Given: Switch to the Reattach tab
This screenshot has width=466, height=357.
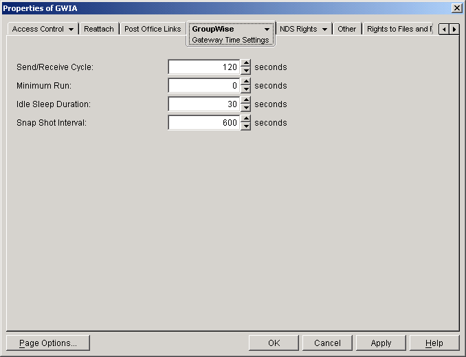Looking at the screenshot, I should pos(99,29).
